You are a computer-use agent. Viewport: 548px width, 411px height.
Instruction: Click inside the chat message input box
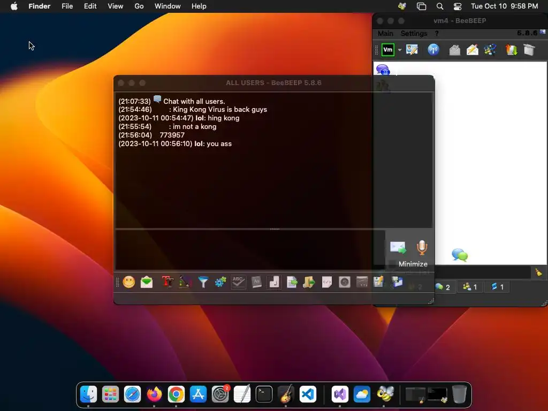click(x=250, y=249)
